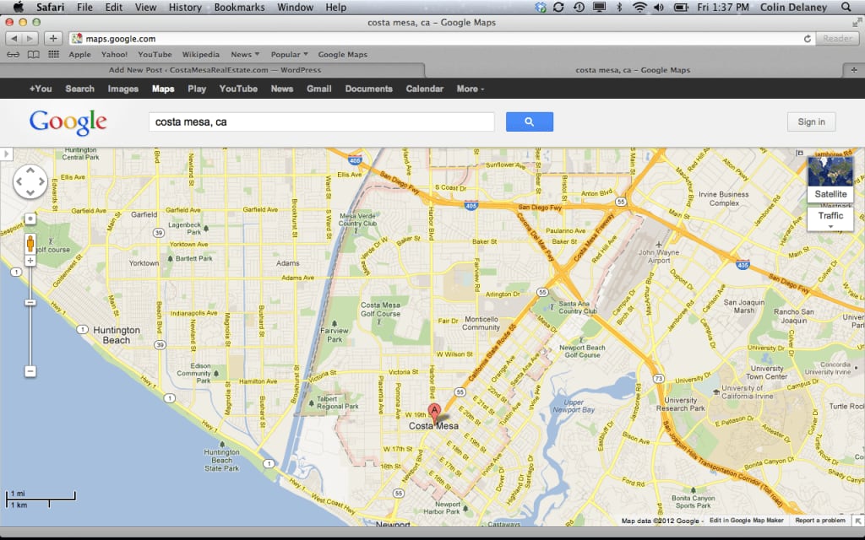The height and width of the screenshot is (540, 865).
Task: Click the Sign in button
Action: (x=811, y=121)
